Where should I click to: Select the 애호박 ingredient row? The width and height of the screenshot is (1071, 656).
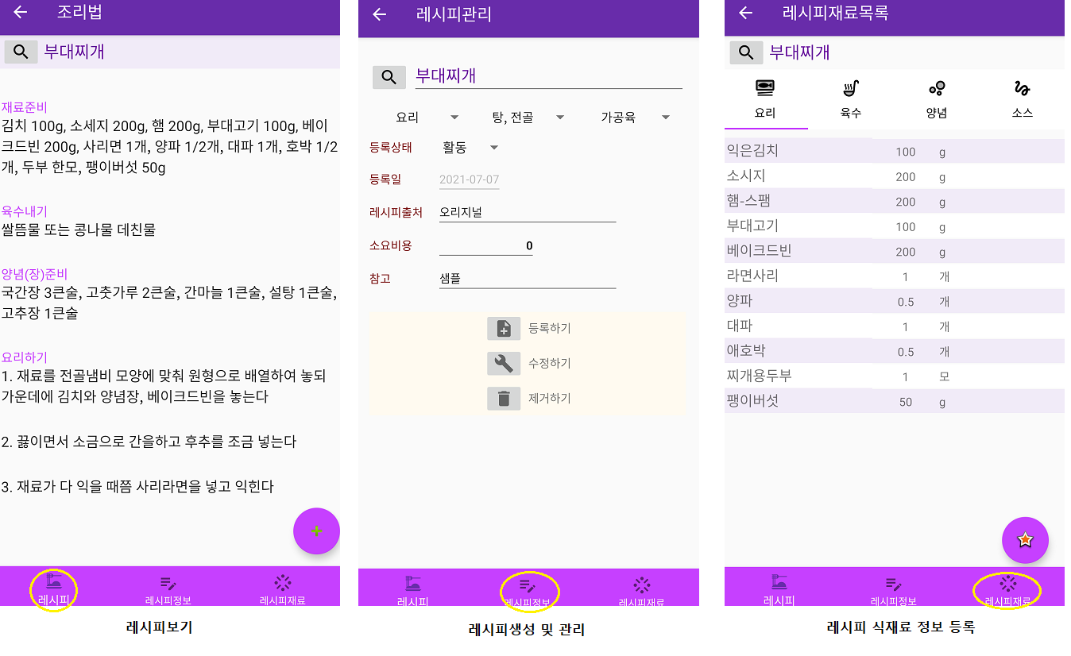895,351
